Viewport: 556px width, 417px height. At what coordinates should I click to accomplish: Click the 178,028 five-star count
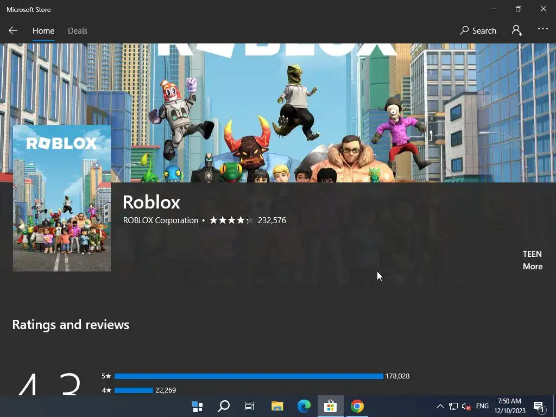397,376
